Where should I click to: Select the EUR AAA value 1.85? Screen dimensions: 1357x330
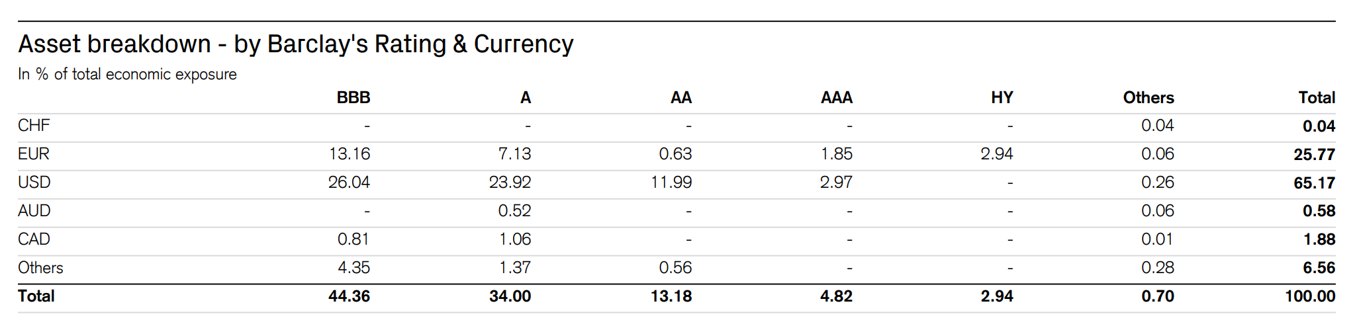tap(836, 154)
